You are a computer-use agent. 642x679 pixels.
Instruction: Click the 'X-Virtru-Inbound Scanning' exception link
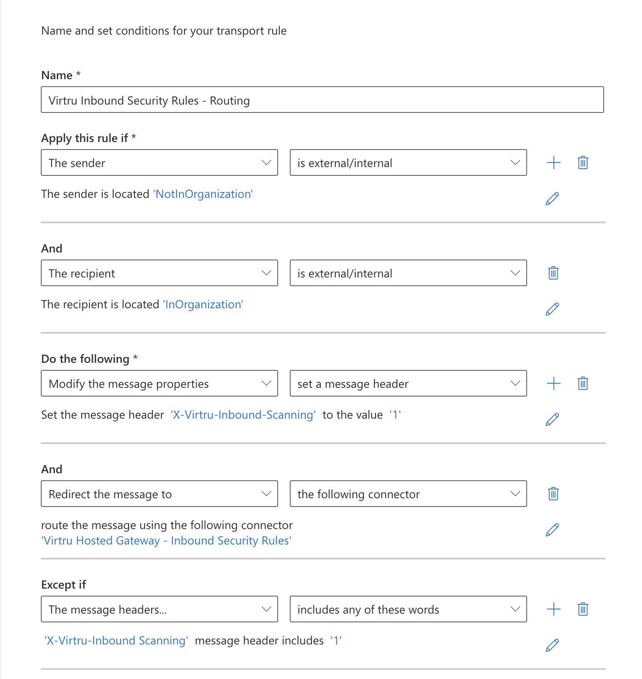click(x=116, y=641)
